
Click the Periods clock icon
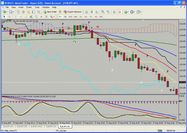tap(132, 12)
